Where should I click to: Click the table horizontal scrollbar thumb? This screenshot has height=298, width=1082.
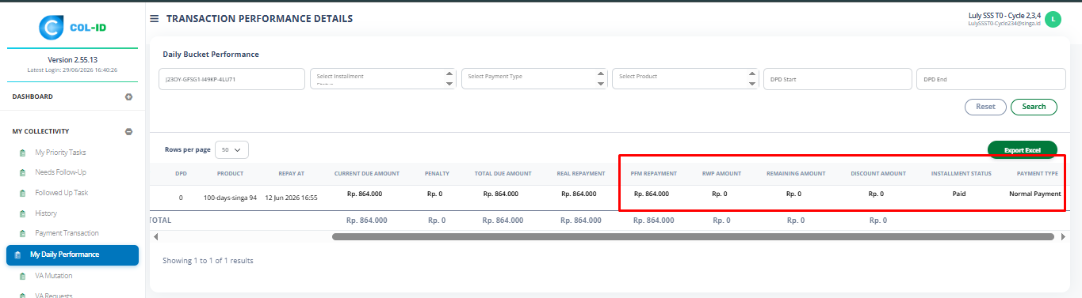click(x=694, y=236)
